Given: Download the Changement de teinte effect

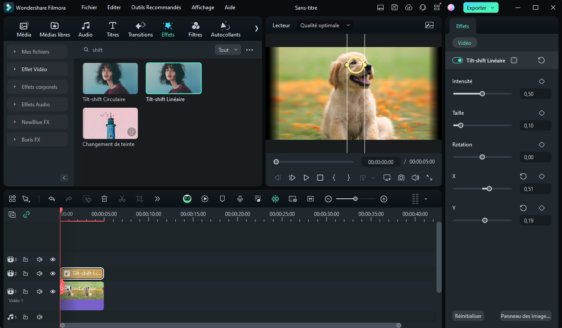Looking at the screenshot, I should click(131, 132).
